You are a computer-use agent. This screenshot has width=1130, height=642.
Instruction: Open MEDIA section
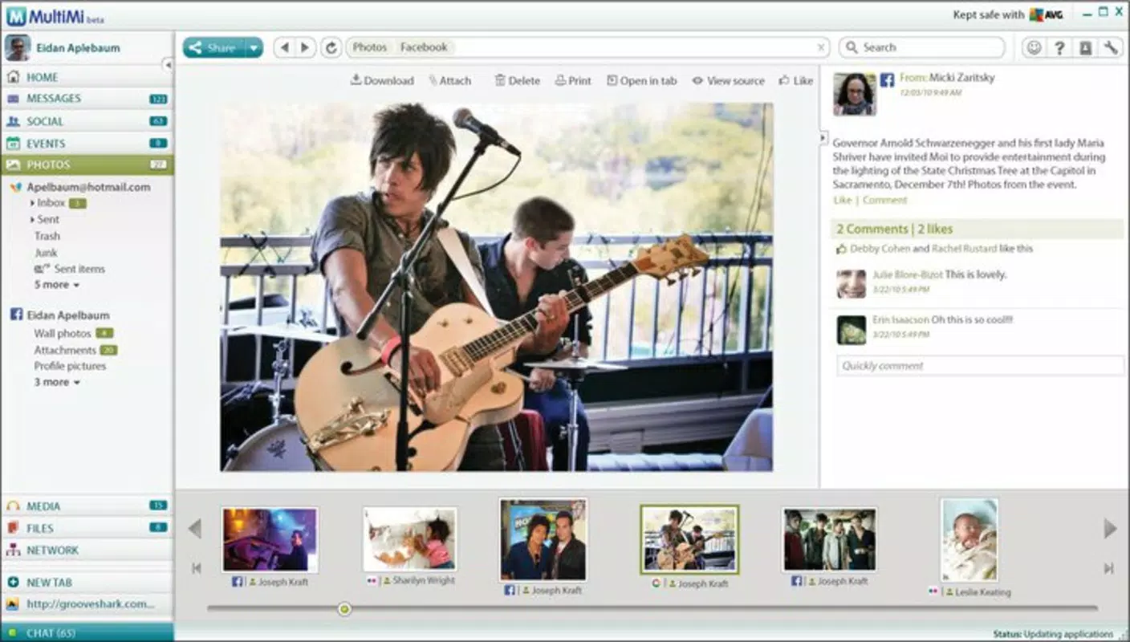pyautogui.click(x=87, y=506)
